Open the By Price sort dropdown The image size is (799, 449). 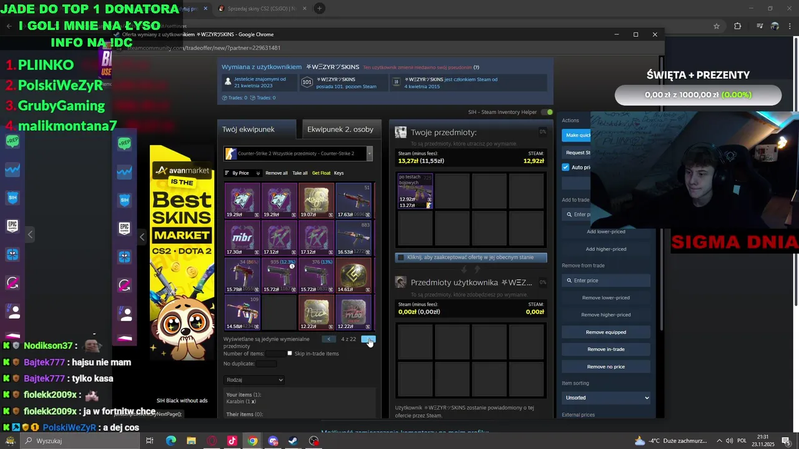tap(242, 173)
